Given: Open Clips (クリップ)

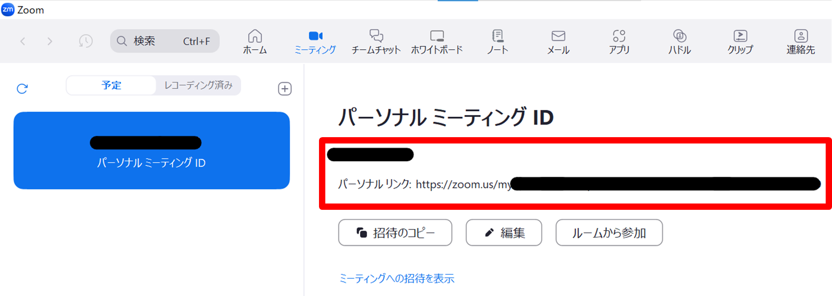Looking at the screenshot, I should 740,42.
